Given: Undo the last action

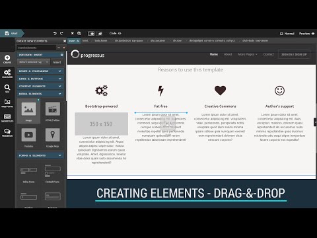Looking at the screenshot, I should tap(55, 33).
